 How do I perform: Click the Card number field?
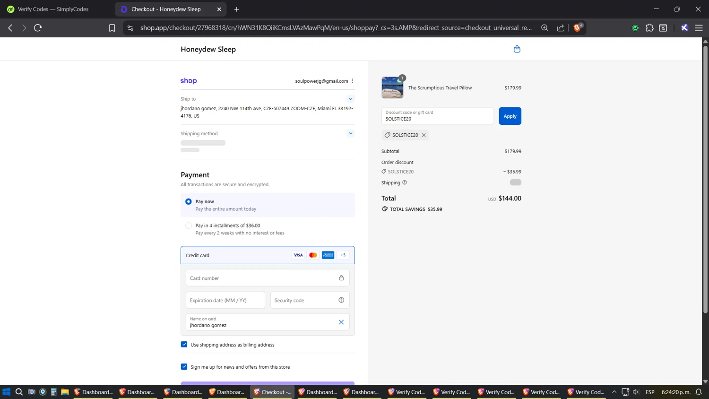click(x=268, y=278)
